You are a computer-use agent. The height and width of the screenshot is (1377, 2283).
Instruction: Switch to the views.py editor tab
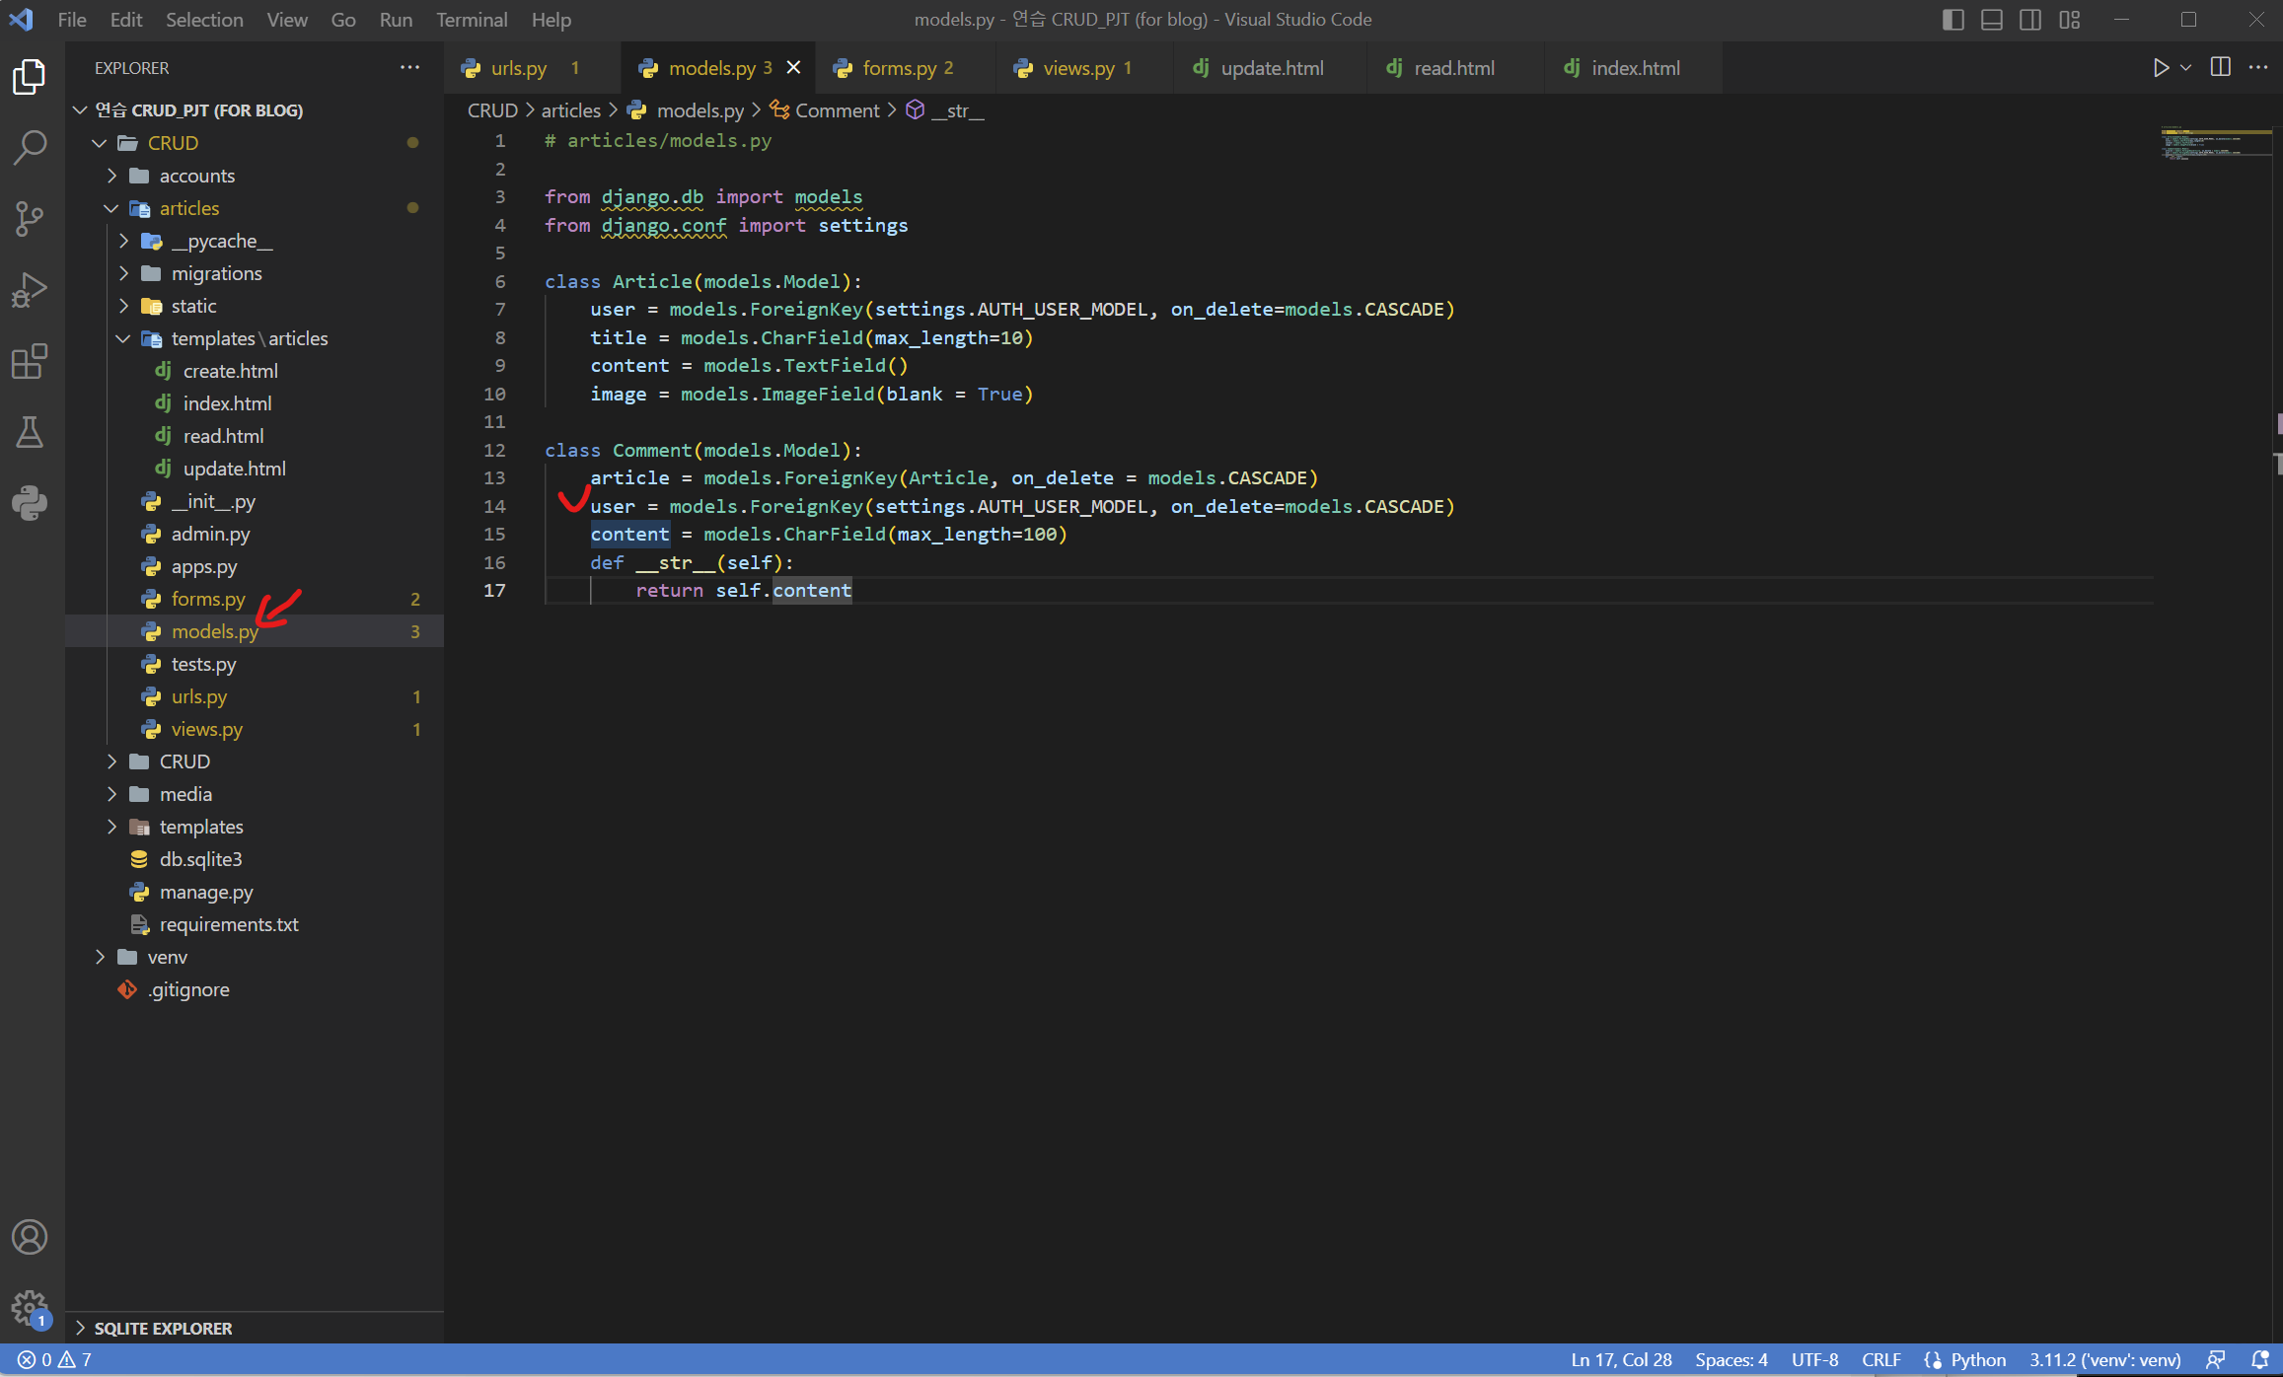(x=1078, y=68)
